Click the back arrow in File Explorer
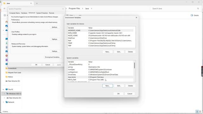203x114 pixels. point(5,9)
